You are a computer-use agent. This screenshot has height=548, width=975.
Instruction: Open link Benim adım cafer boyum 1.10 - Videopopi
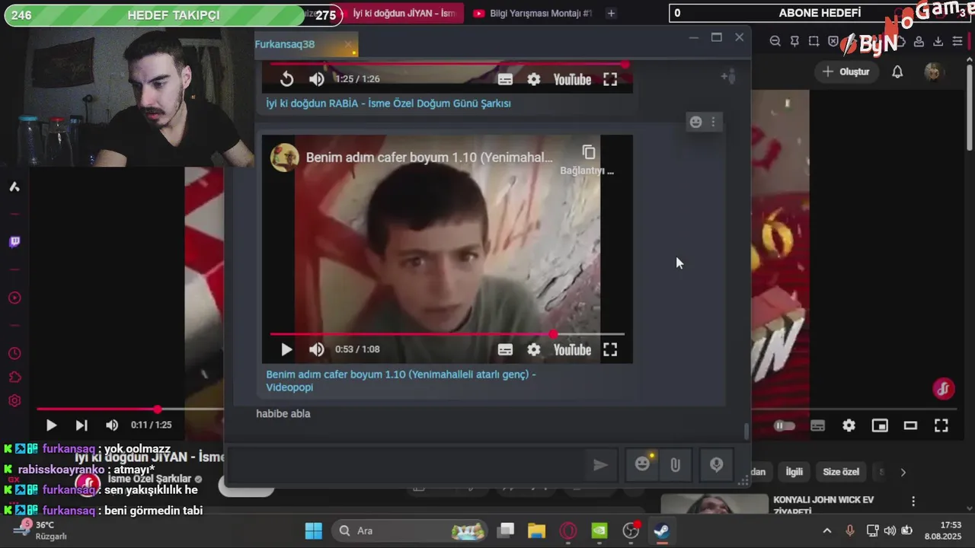401,381
